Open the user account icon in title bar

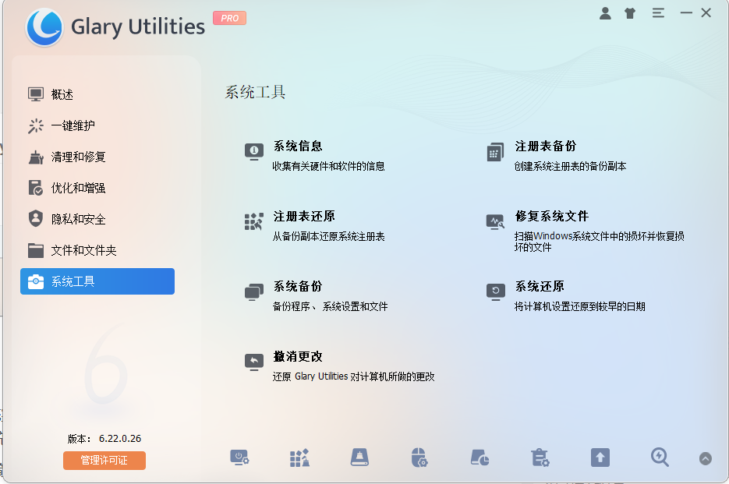pos(605,12)
